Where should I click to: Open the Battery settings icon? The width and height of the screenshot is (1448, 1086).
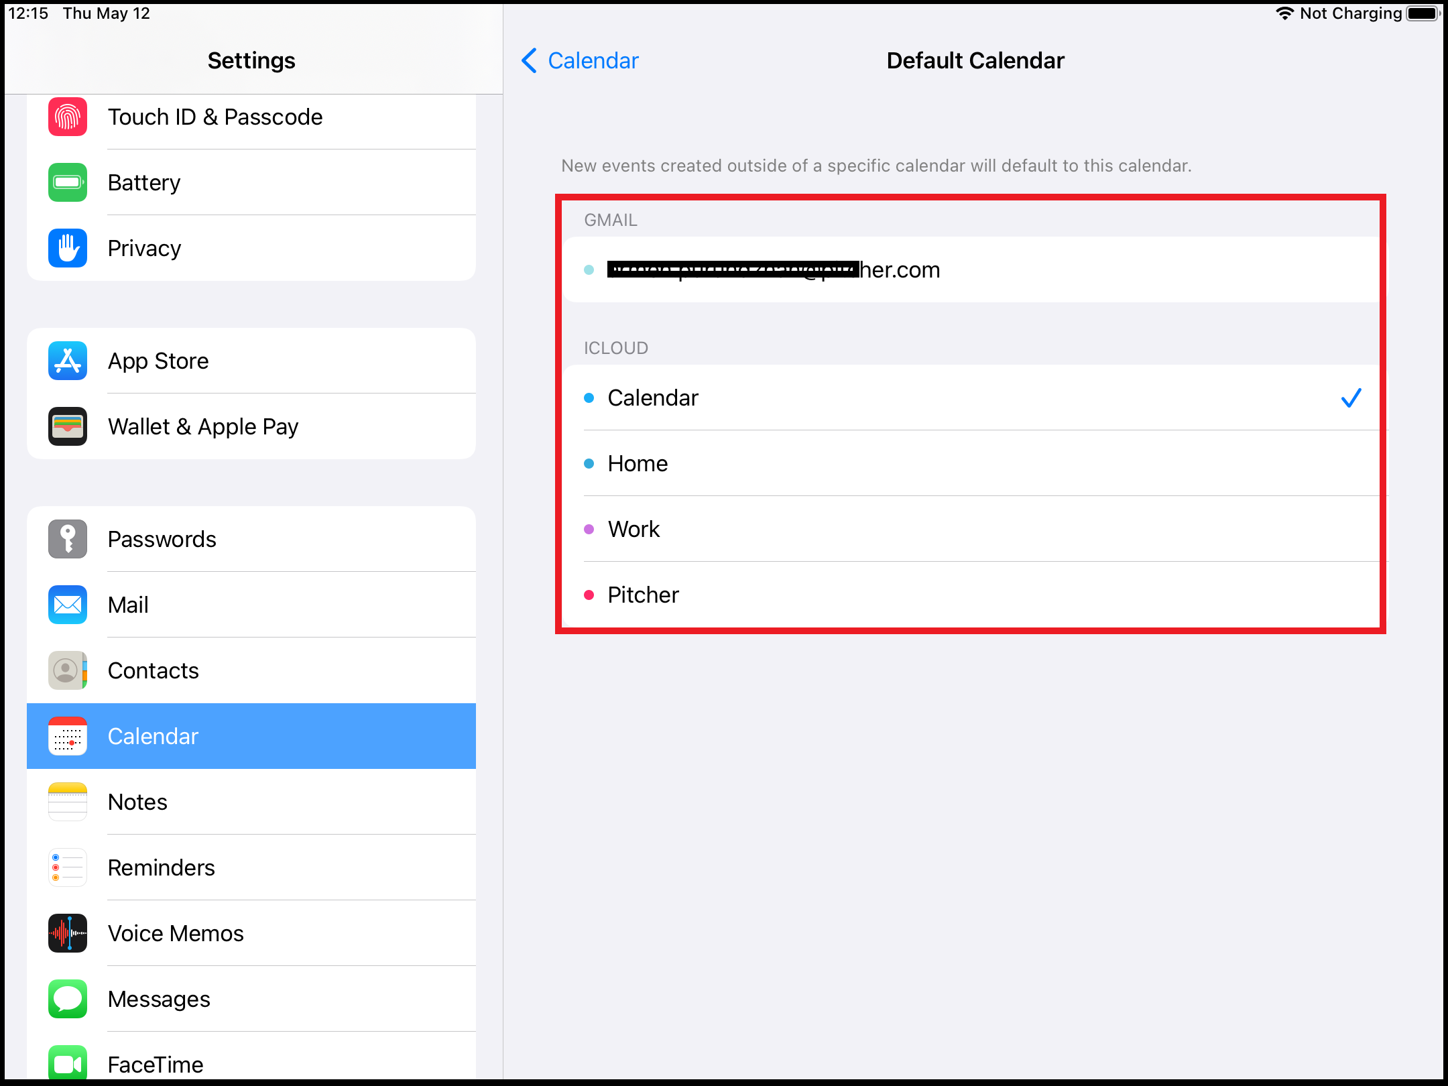pyautogui.click(x=68, y=182)
